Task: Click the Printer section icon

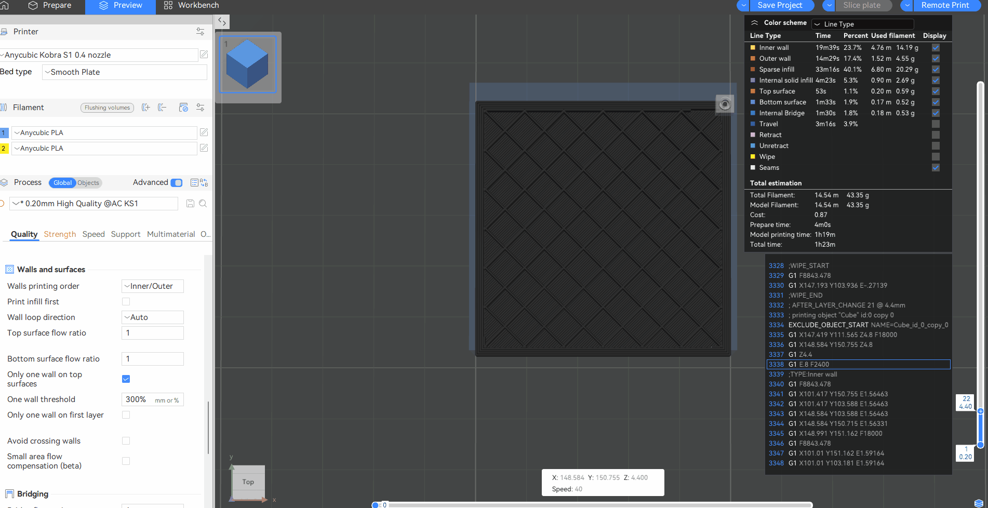Action: tap(4, 32)
